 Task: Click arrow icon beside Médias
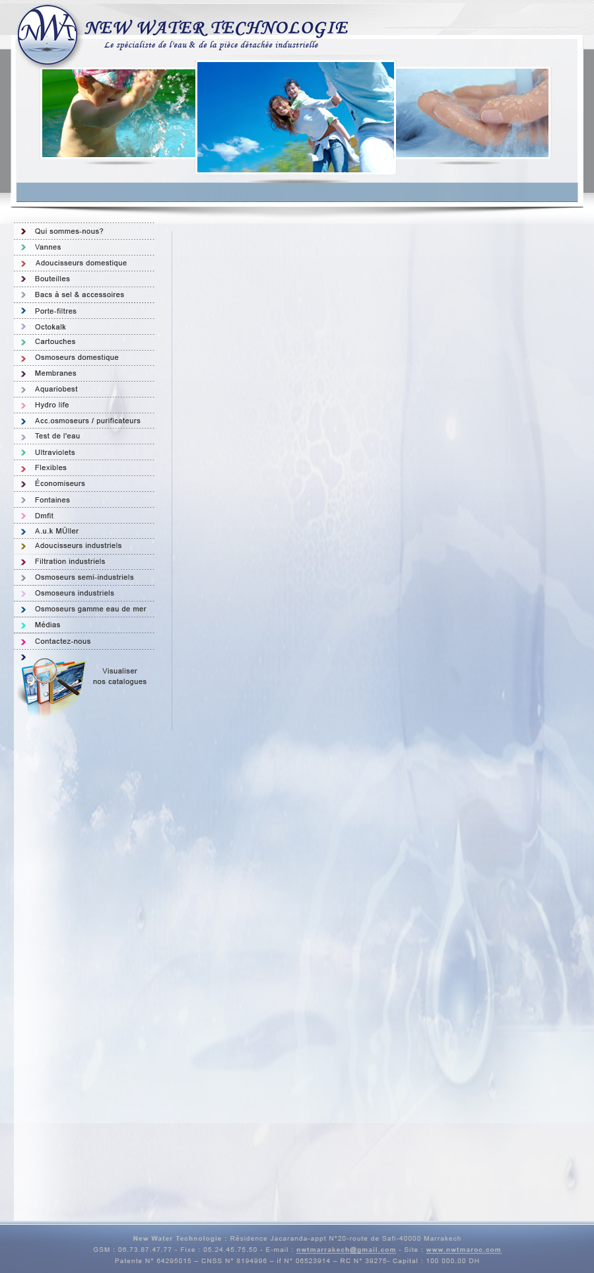[23, 625]
